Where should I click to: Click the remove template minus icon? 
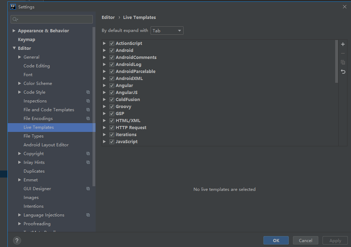coord(343,53)
